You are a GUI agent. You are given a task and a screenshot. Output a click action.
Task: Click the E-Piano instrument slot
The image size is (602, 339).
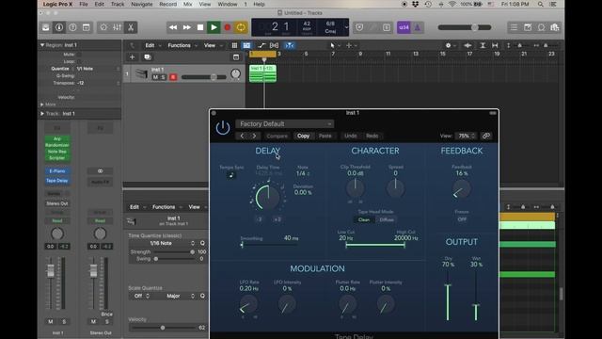click(x=57, y=170)
